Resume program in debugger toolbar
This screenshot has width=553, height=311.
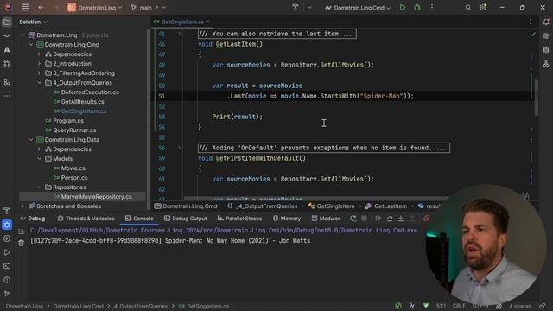click(x=378, y=219)
